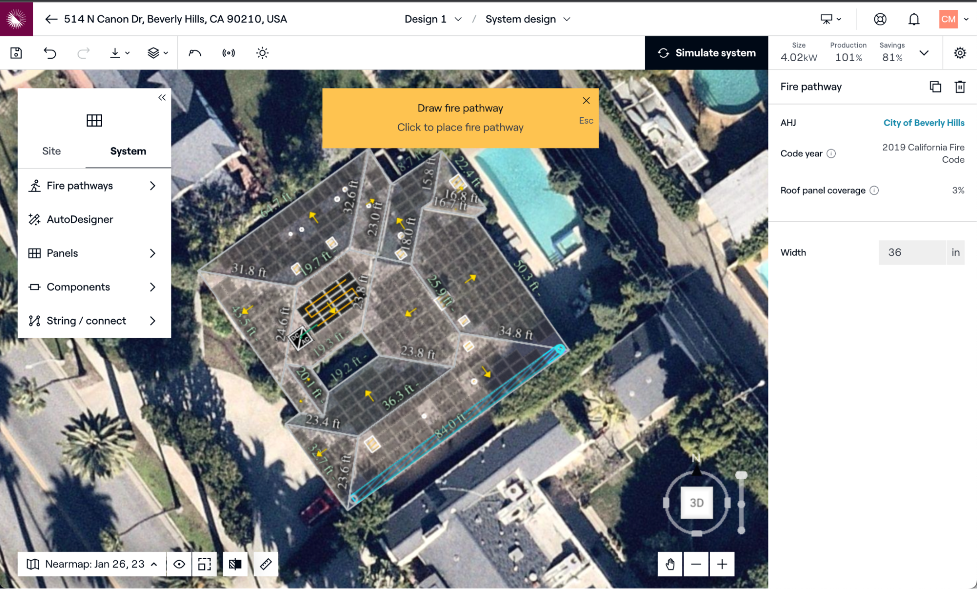Viewport: 977px width, 589px height.
Task: Open the AutoDesigner menu item
Action: (x=80, y=219)
